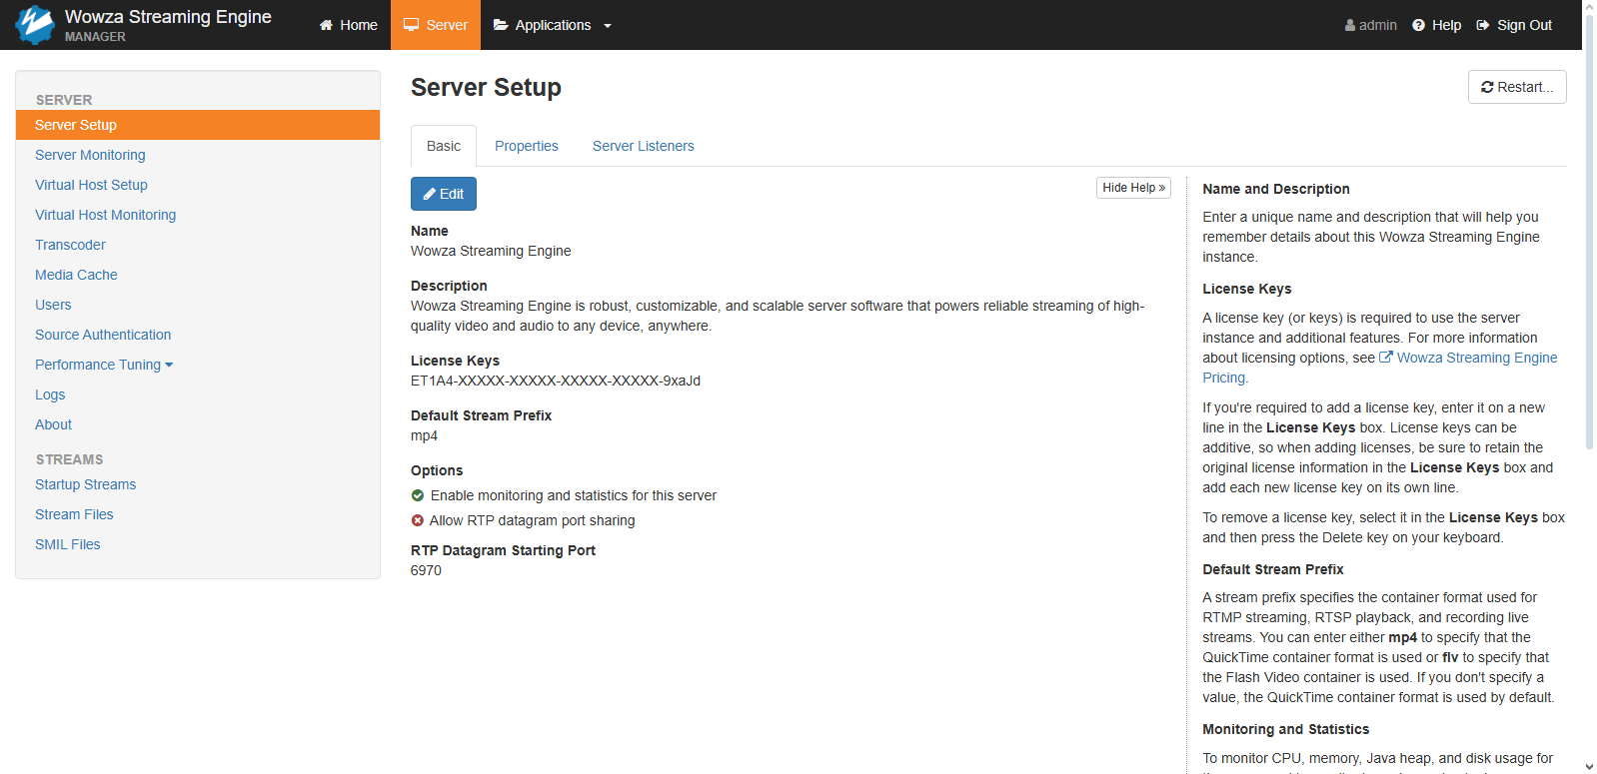
Task: Click the Server monitor icon in navbar
Action: point(411,25)
